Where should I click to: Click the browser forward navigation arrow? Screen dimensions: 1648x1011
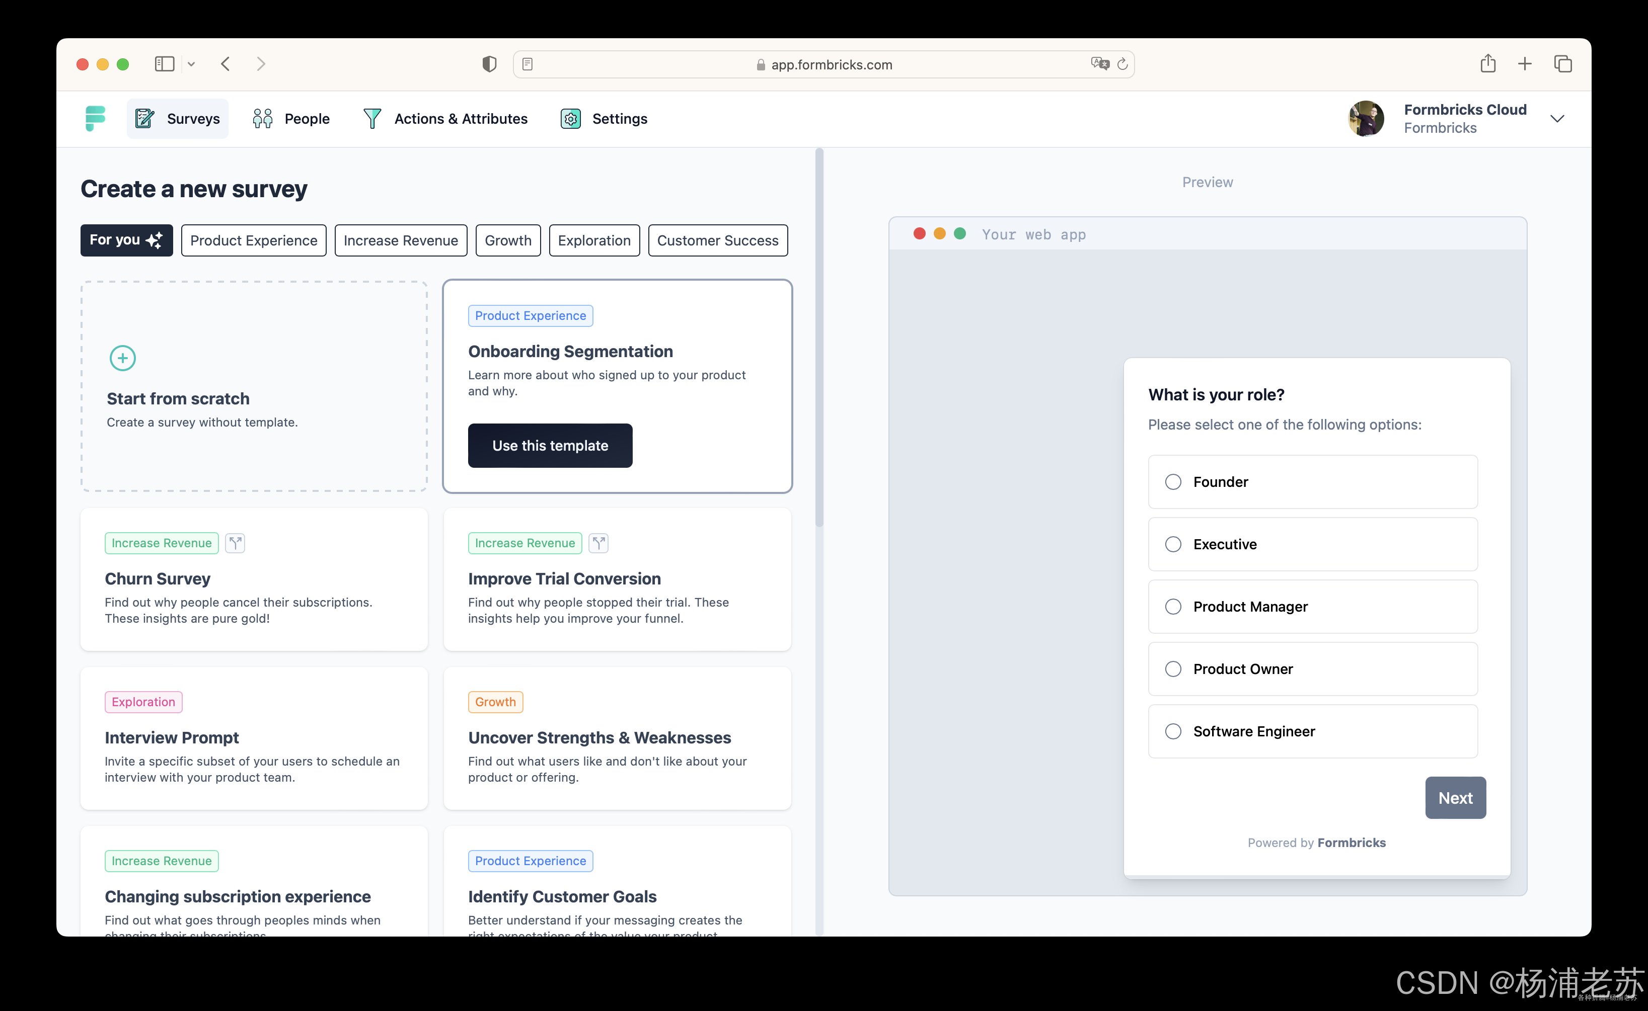pyautogui.click(x=261, y=63)
